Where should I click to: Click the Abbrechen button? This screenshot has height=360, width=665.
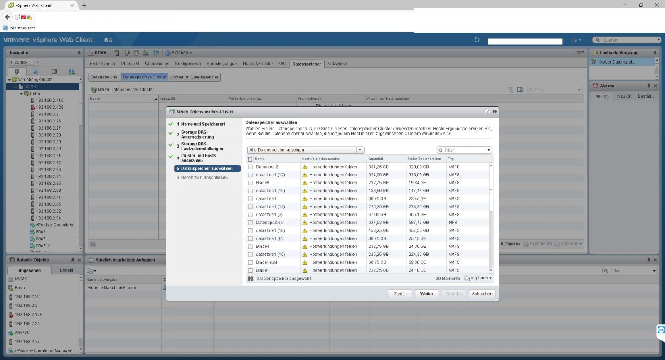[482, 294]
